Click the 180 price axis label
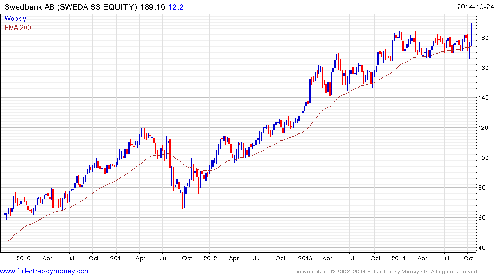Screen dimensions: 499x278 click(x=483, y=38)
